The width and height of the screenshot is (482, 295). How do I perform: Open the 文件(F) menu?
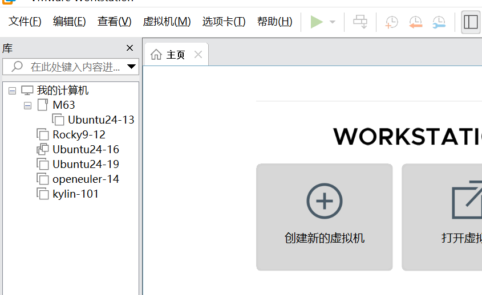pos(25,22)
